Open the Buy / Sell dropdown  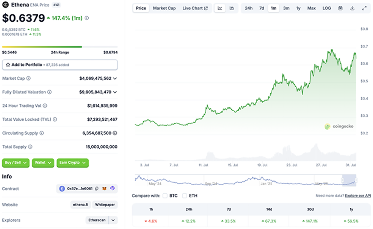coord(16,163)
